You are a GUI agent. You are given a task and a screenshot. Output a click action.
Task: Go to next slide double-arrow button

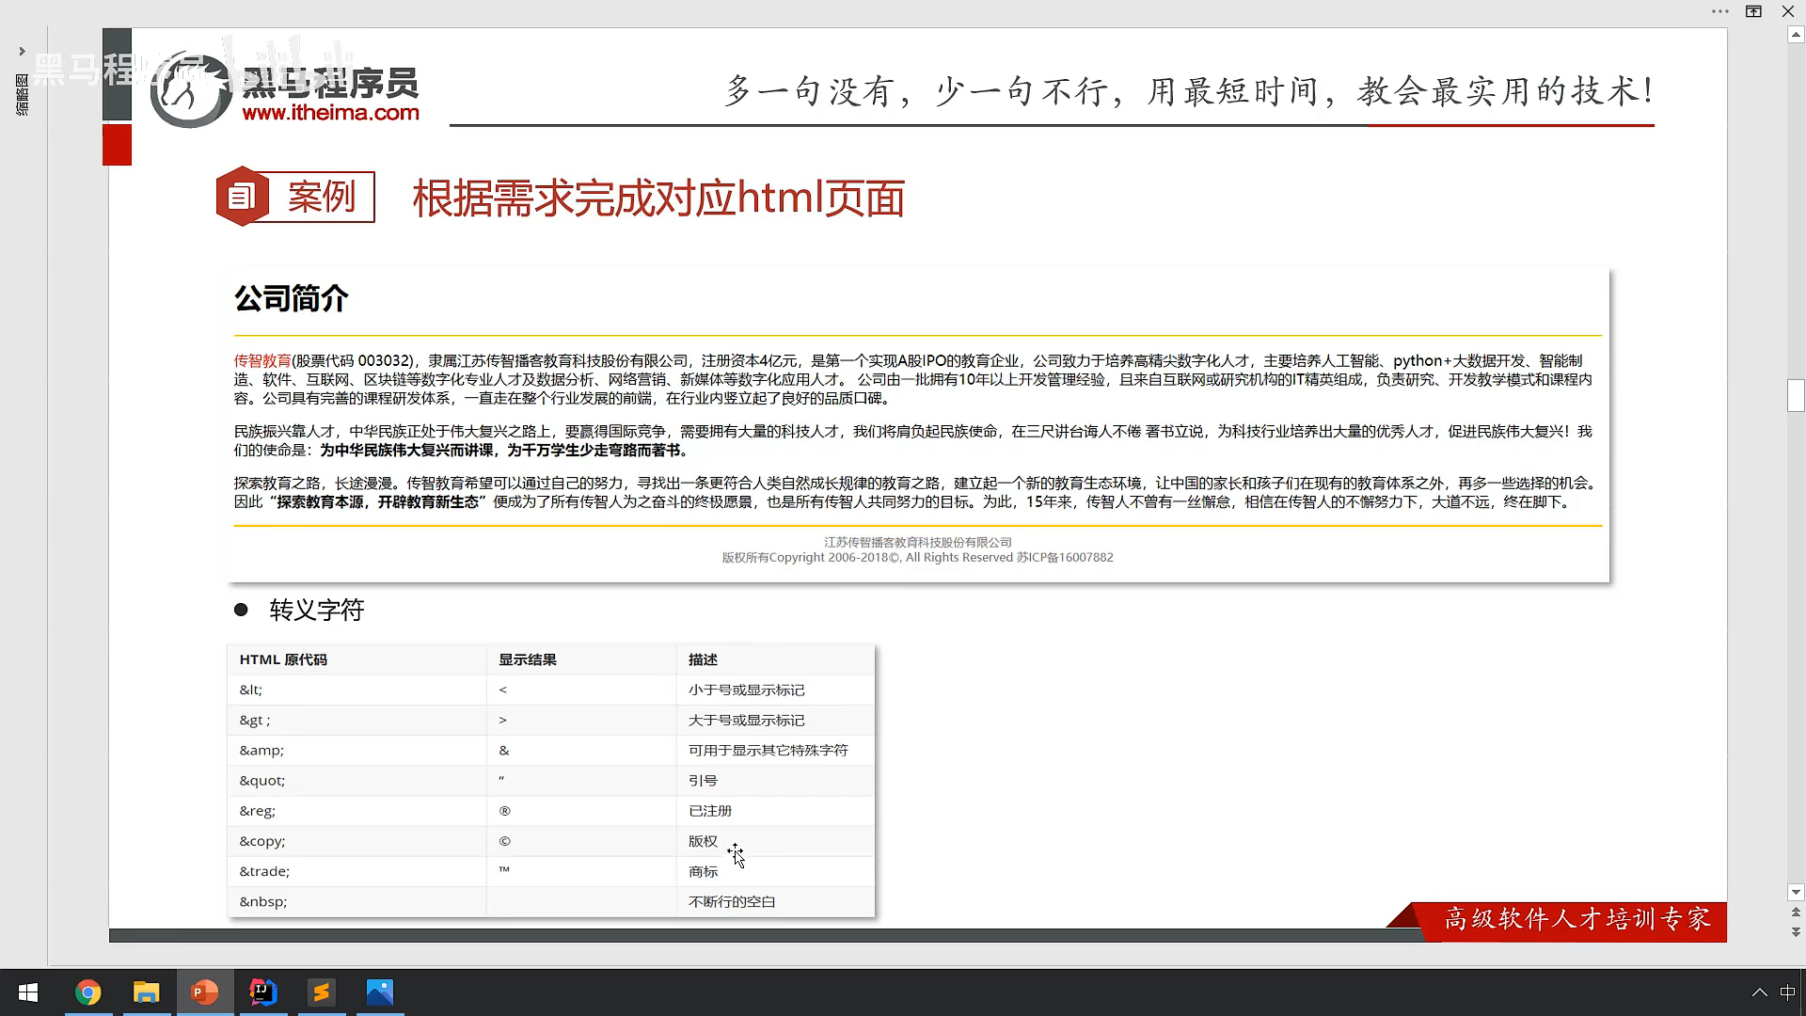point(1796,931)
